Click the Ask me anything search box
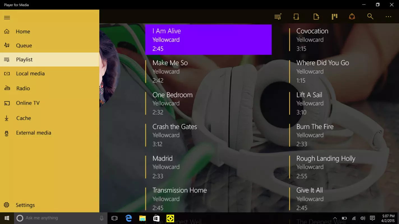This screenshot has width=399, height=224. [61, 218]
